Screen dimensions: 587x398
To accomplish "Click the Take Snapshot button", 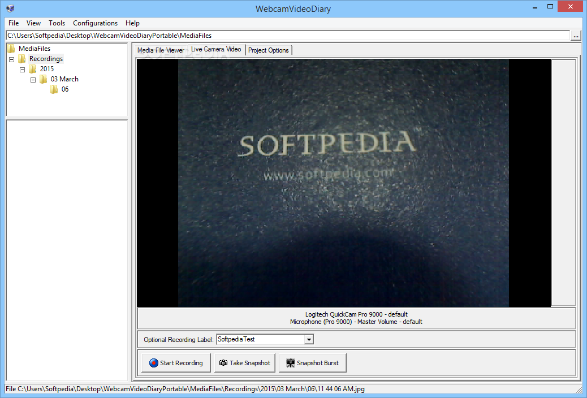I will [245, 363].
